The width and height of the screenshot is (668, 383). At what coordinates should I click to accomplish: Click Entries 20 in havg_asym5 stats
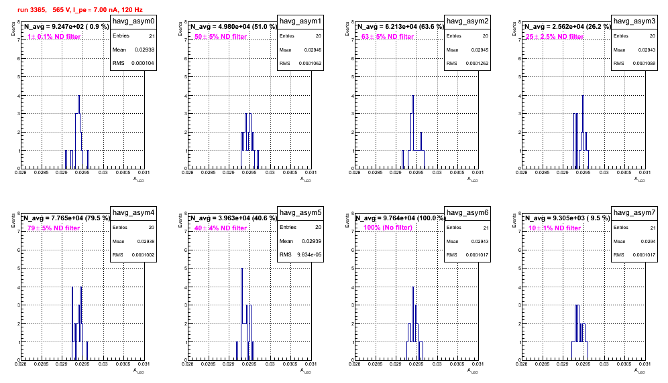pyautogui.click(x=300, y=227)
